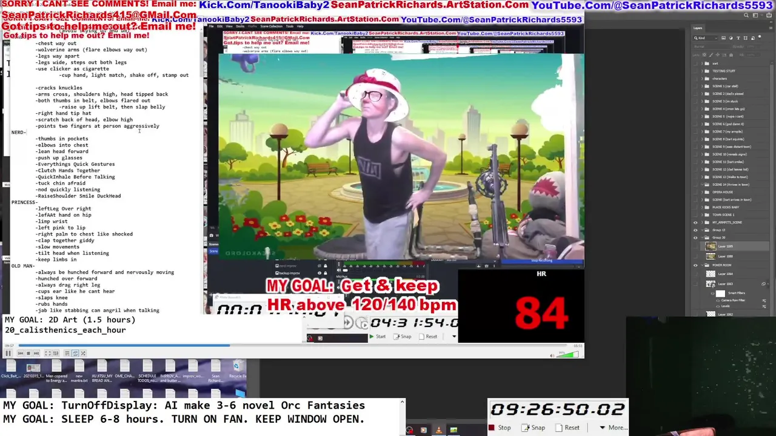Viewport: 776px width, 436px height.
Task: Select SCENE 14 (Arrives in town) group
Action: click(x=731, y=185)
